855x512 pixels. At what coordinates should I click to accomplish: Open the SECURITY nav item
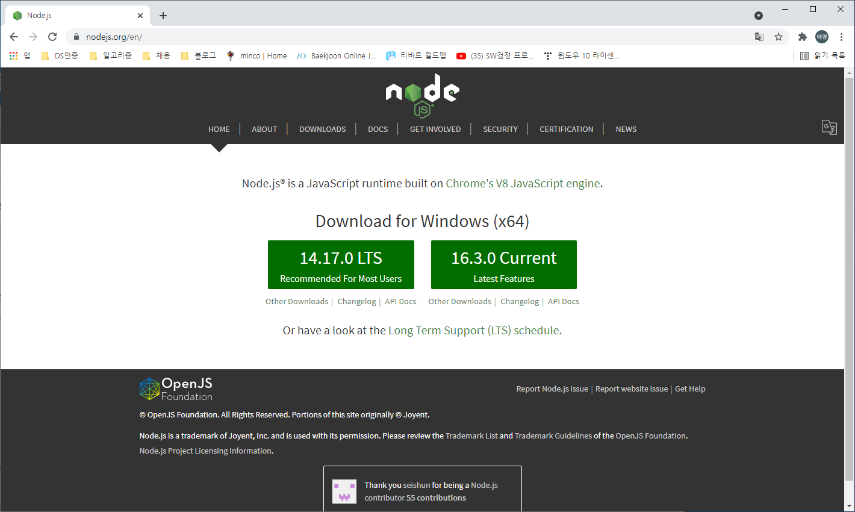click(x=500, y=129)
